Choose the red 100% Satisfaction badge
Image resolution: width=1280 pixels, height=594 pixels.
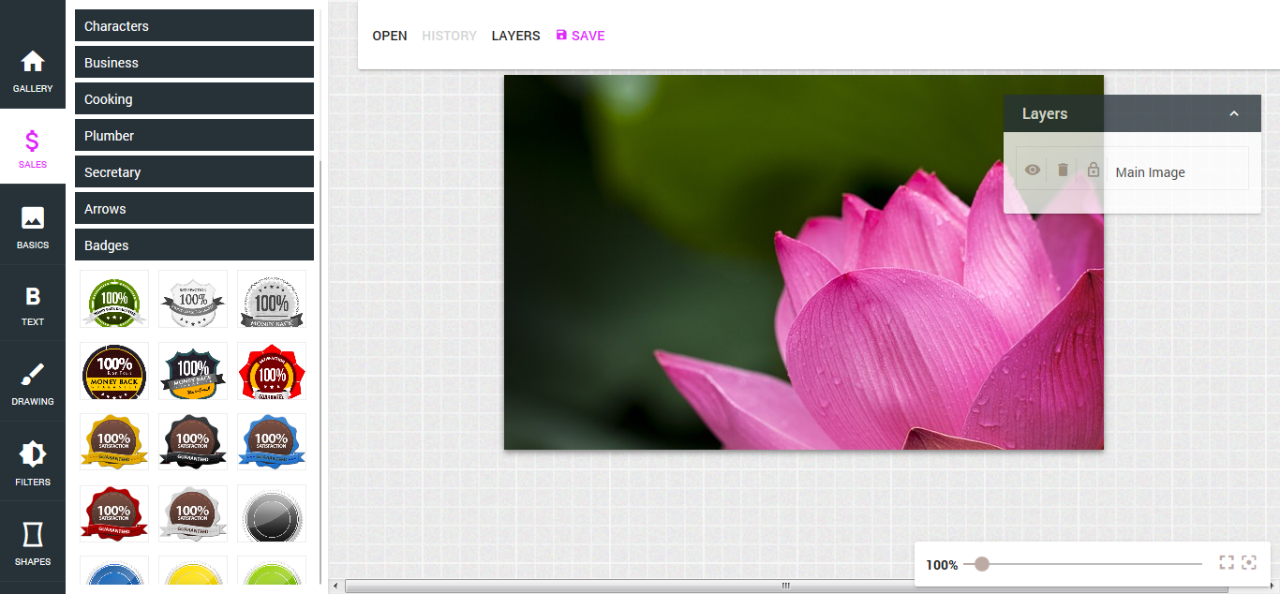114,513
